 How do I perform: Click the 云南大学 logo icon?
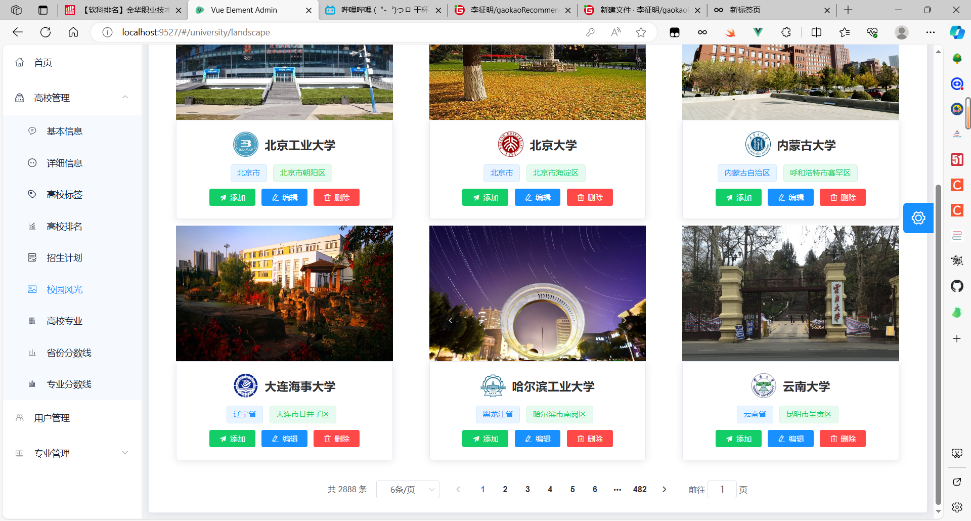(764, 386)
